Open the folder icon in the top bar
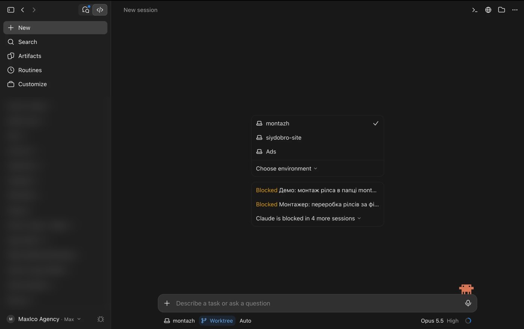 (502, 10)
